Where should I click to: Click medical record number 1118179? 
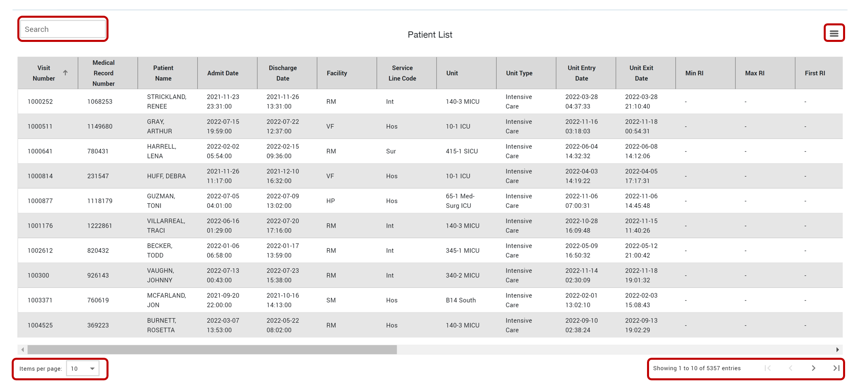100,201
